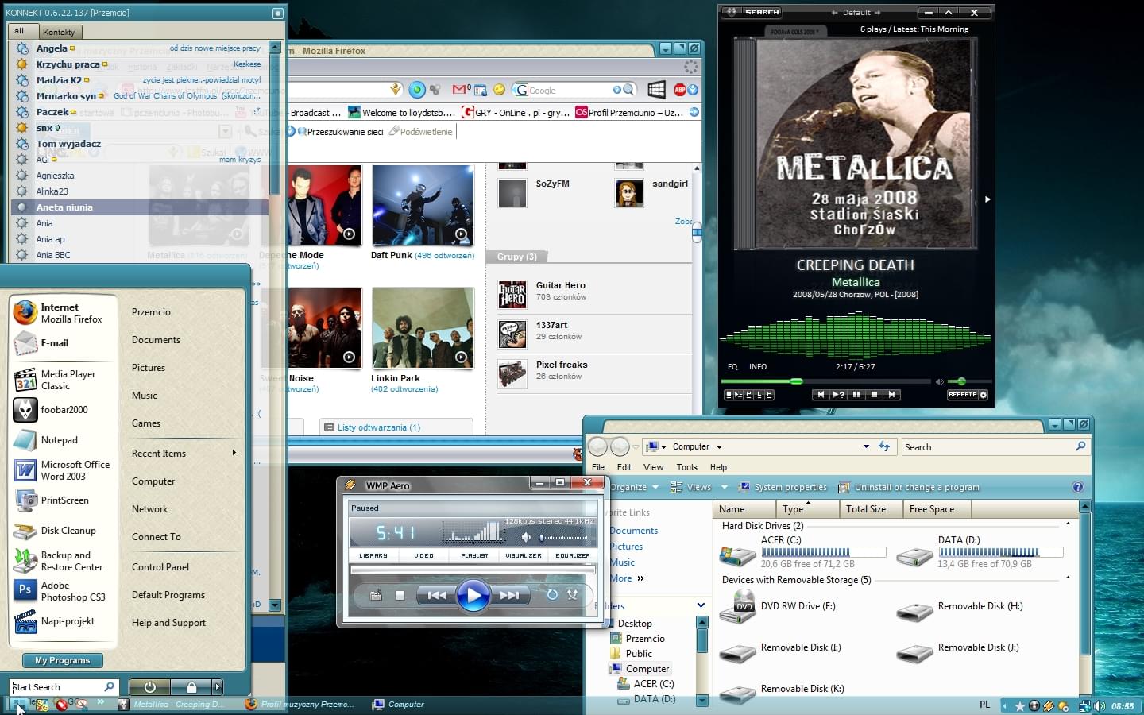Click the Start menu power button
1144x715 pixels.
coord(149,686)
